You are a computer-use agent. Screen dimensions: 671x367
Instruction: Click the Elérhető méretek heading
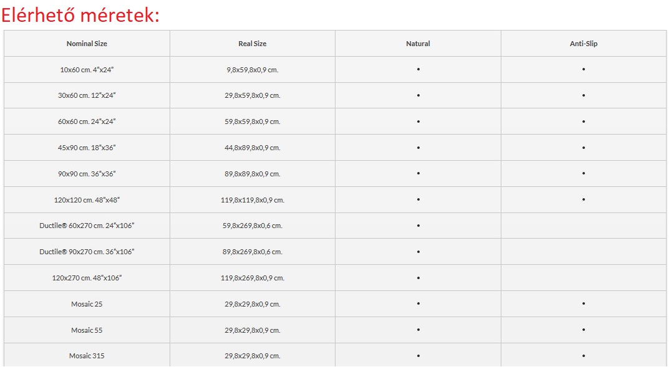click(80, 15)
